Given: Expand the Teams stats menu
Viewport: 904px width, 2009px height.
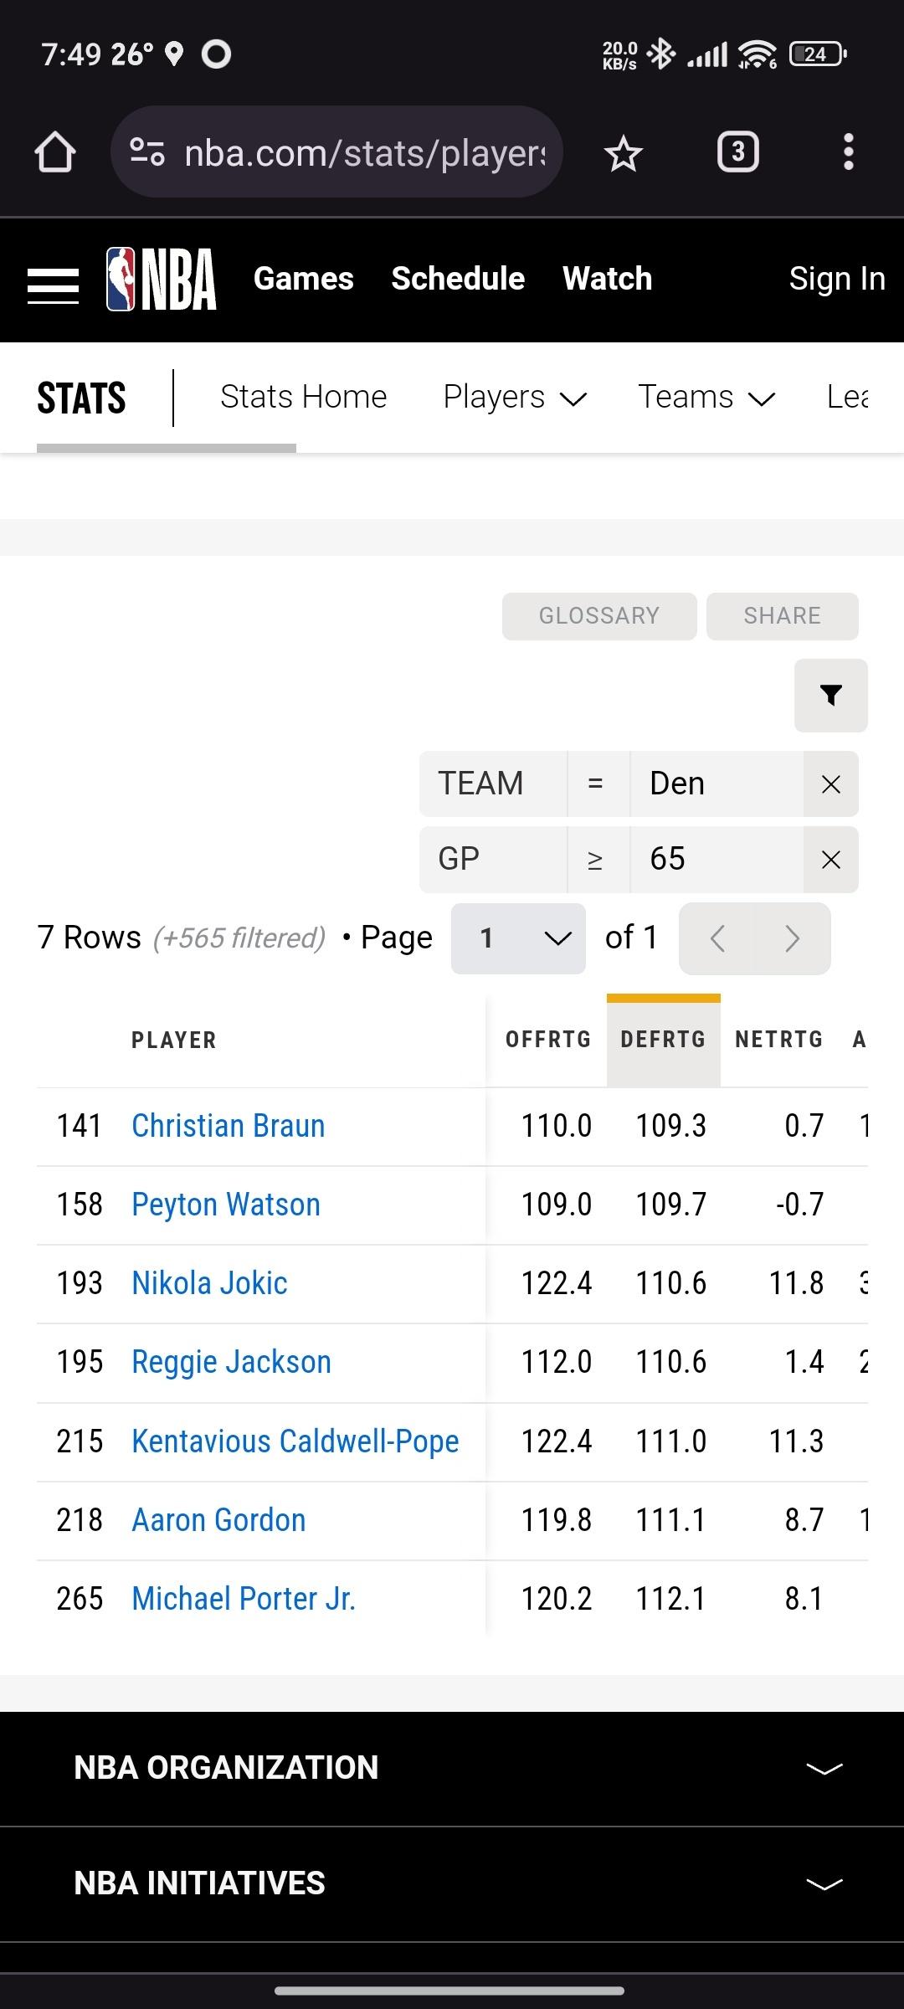Looking at the screenshot, I should (x=706, y=398).
